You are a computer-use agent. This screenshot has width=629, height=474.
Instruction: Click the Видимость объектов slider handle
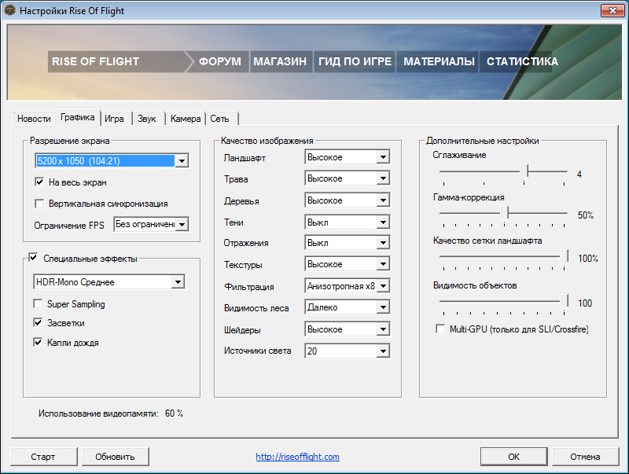565,302
